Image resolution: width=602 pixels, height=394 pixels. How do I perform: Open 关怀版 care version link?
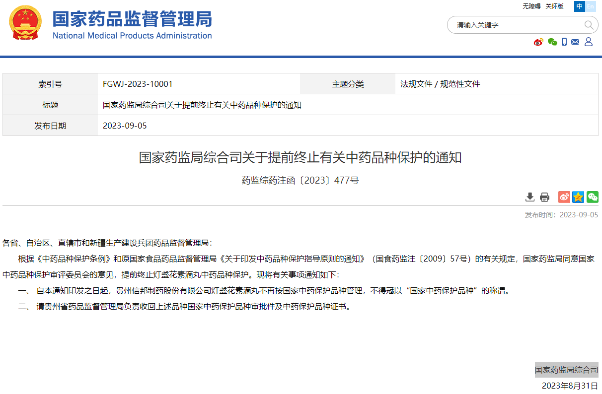click(554, 6)
